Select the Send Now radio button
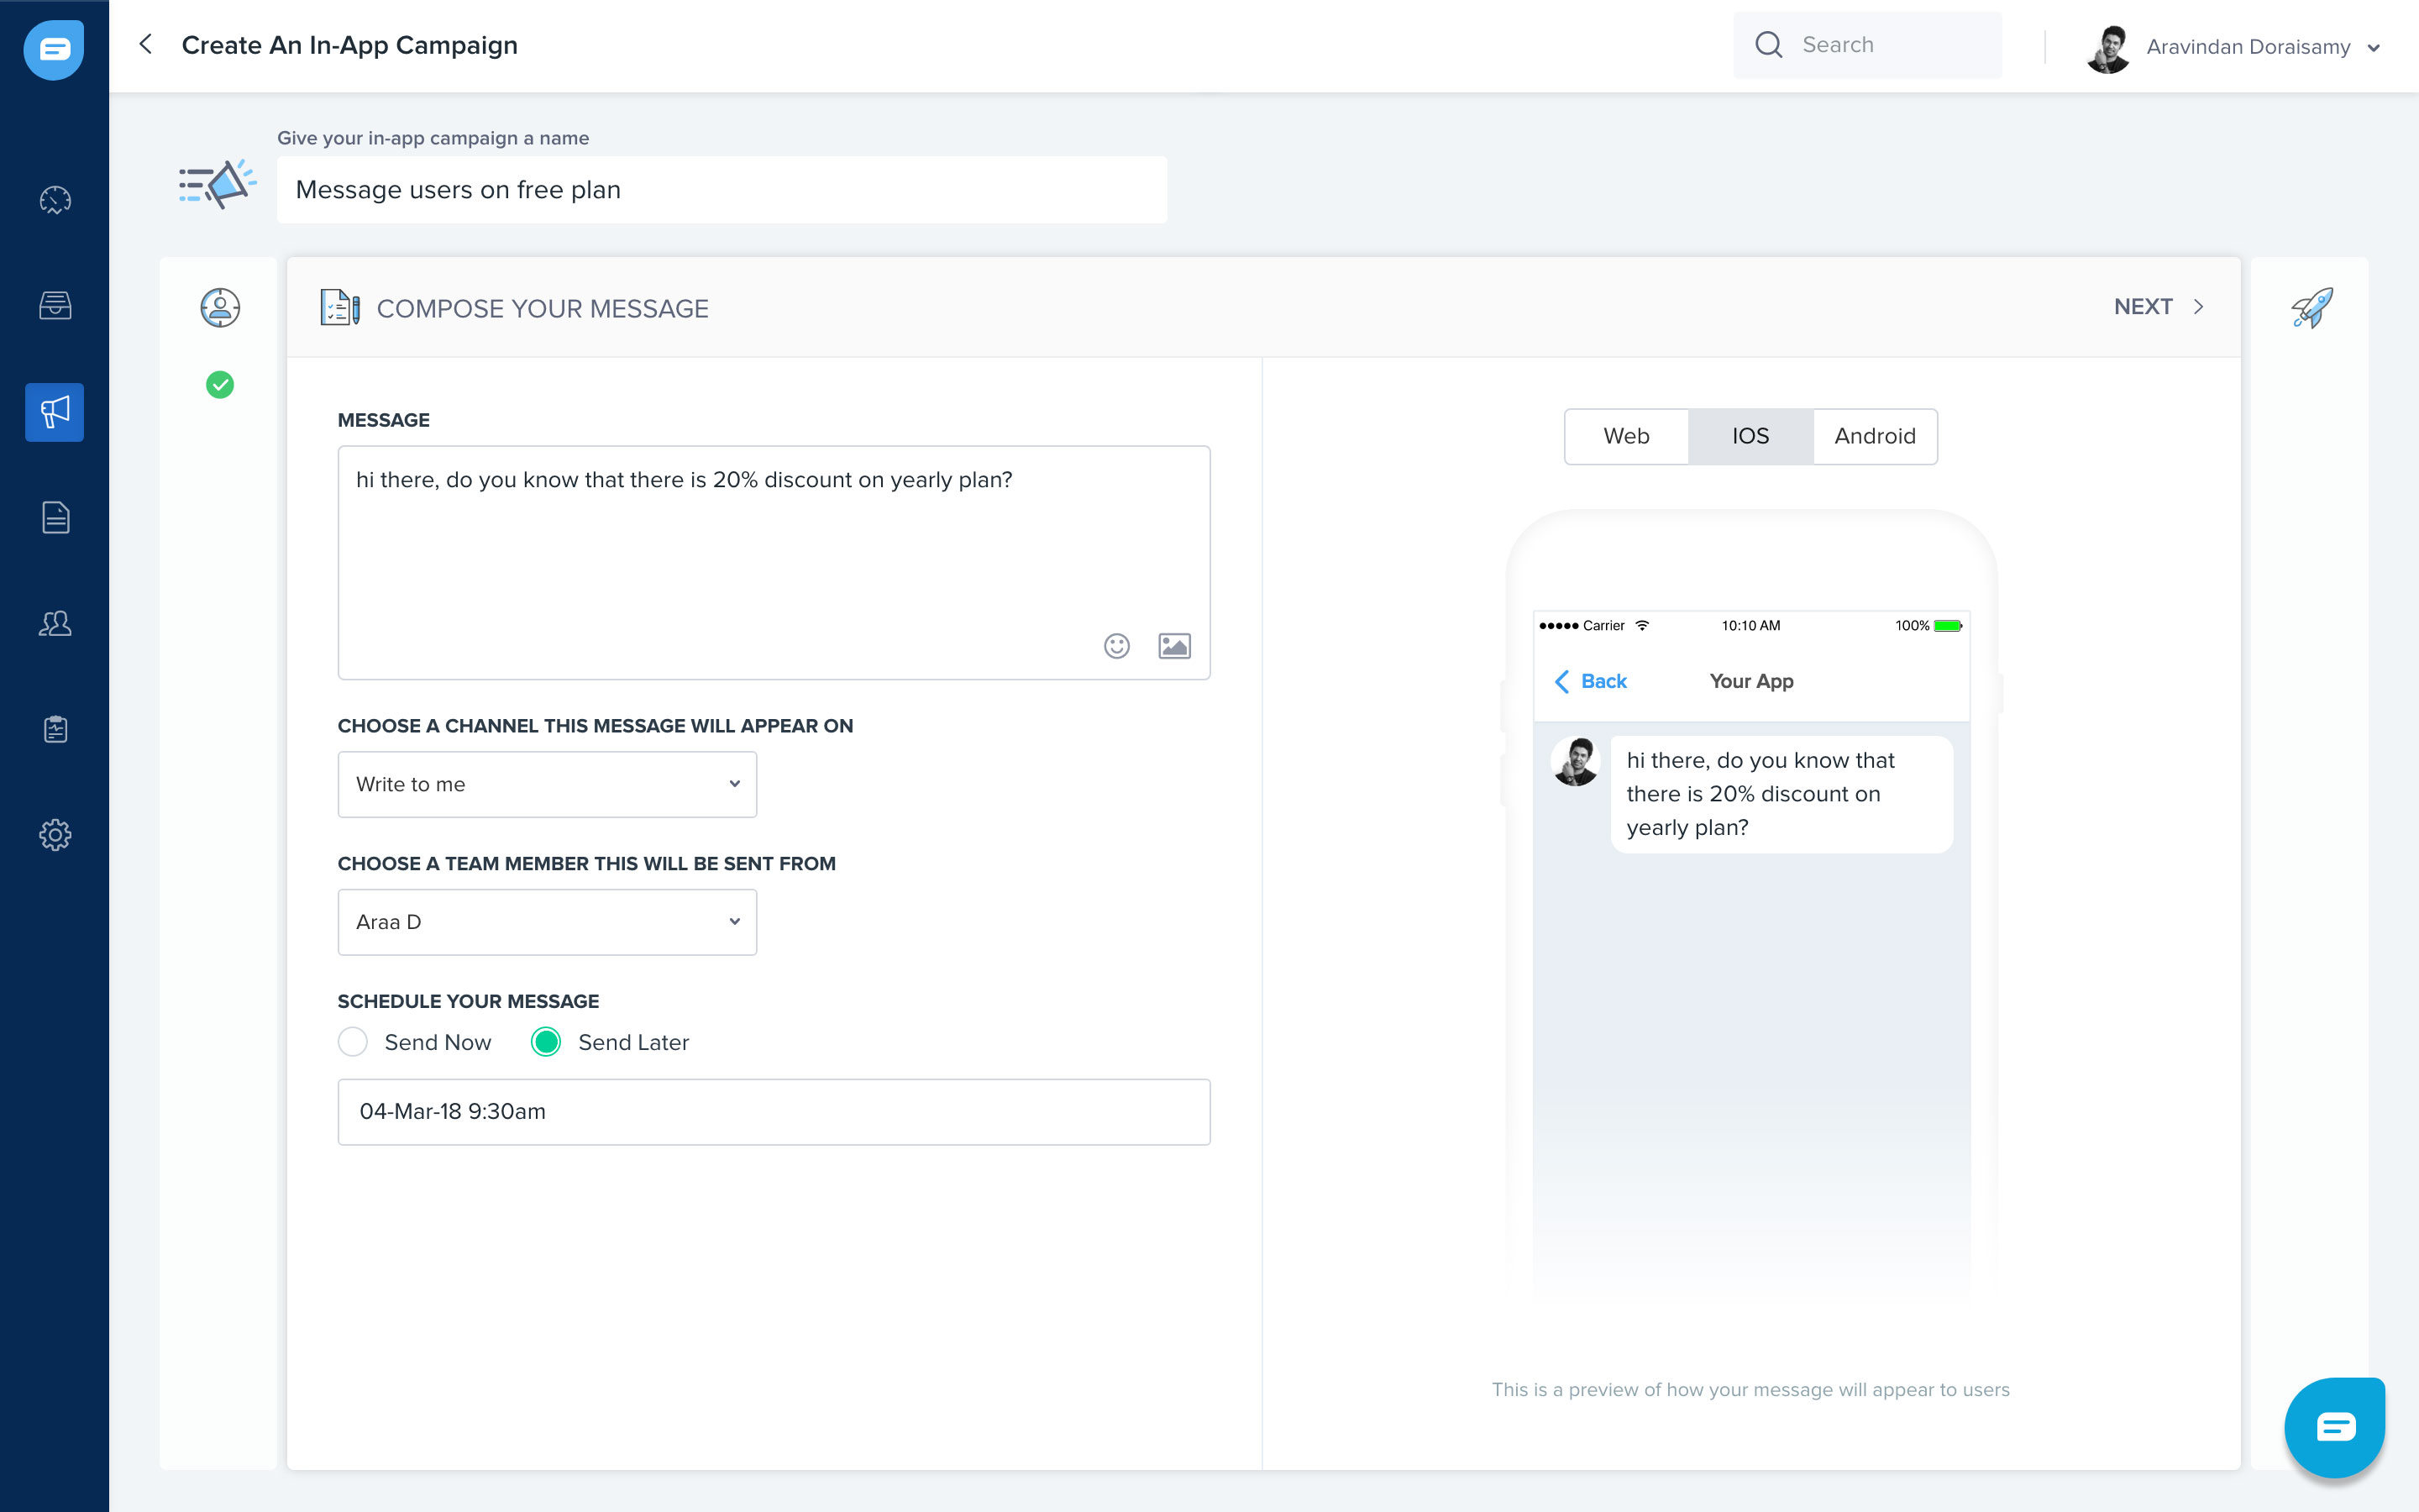 (353, 1042)
